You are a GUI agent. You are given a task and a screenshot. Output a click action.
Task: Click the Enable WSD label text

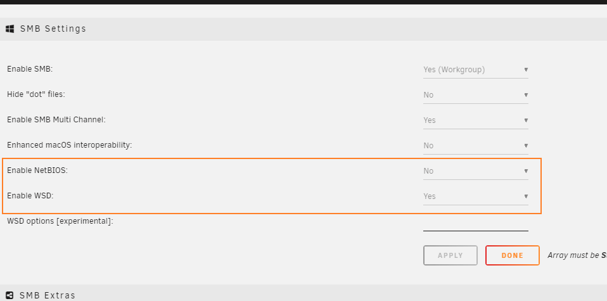30,196
